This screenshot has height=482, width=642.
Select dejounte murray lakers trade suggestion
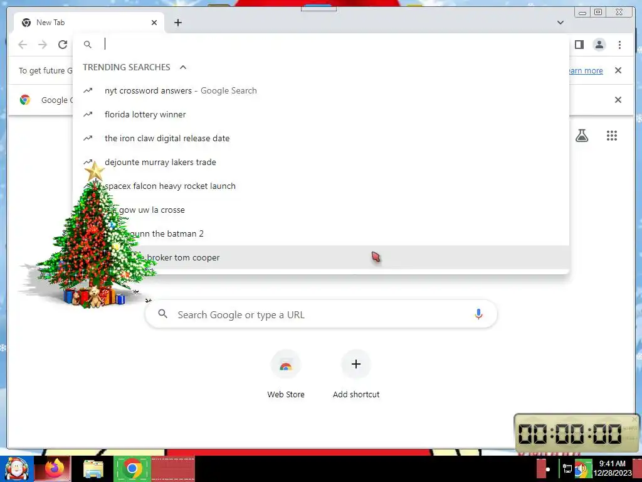(x=321, y=162)
